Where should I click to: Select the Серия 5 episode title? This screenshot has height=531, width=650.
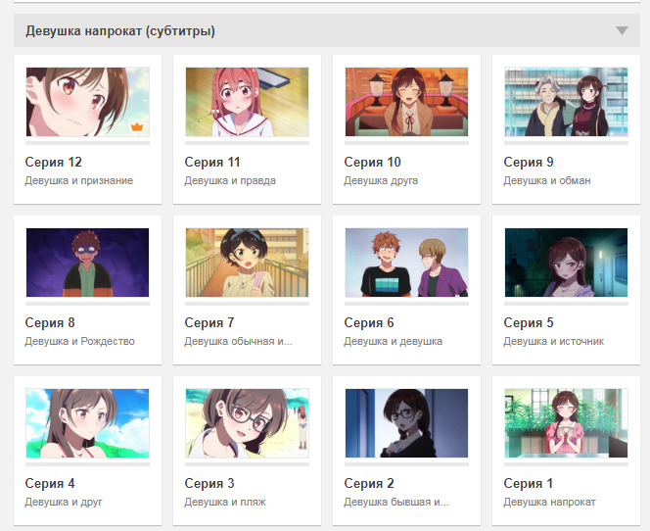pyautogui.click(x=529, y=322)
